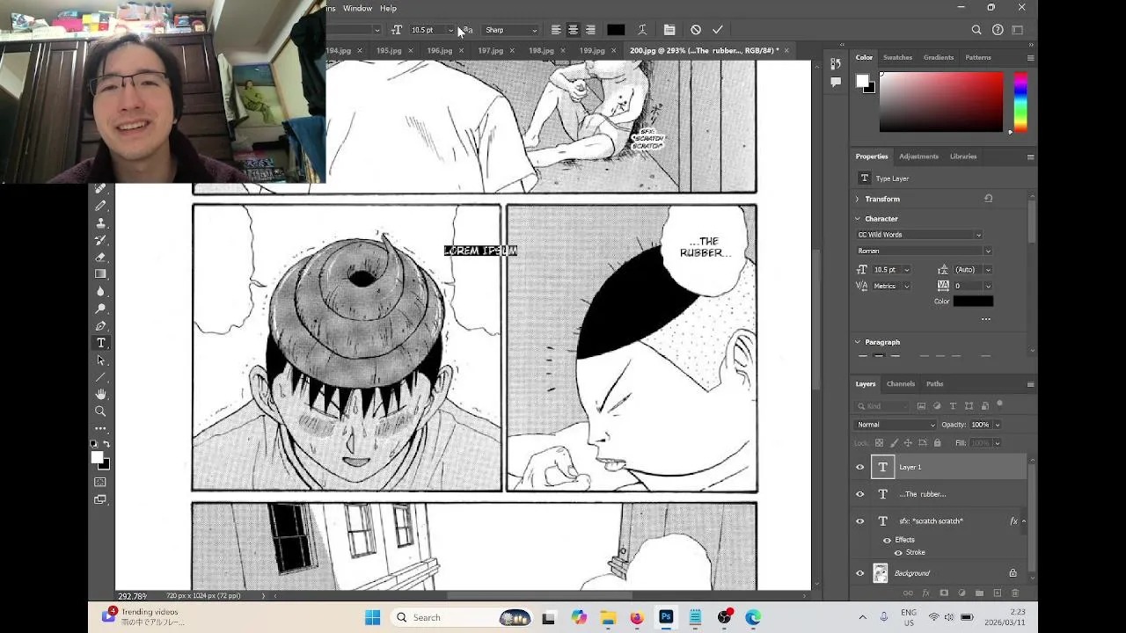Image resolution: width=1126 pixels, height=633 pixels.
Task: Toggle Stroke effect visibility eye
Action: [x=898, y=553]
